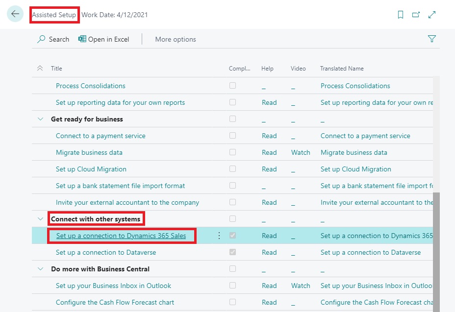Viewport: 455px width, 312px height.
Task: Open Set up Cloud Migration link
Action: [91, 169]
